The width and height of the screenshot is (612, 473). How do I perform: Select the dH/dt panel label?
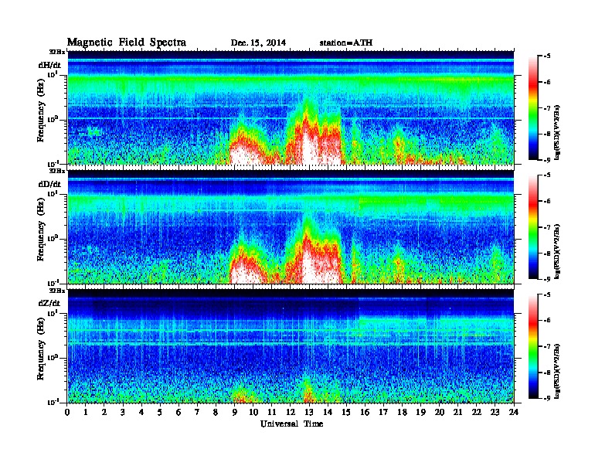[49, 65]
